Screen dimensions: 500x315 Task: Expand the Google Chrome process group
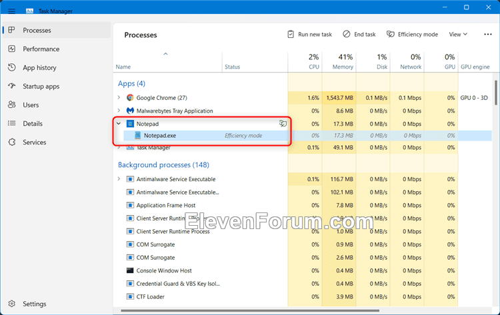(119, 97)
